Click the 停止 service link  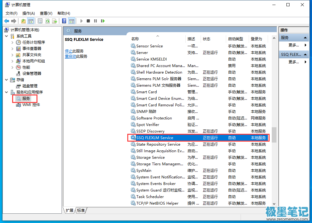pyautogui.click(x=68, y=51)
